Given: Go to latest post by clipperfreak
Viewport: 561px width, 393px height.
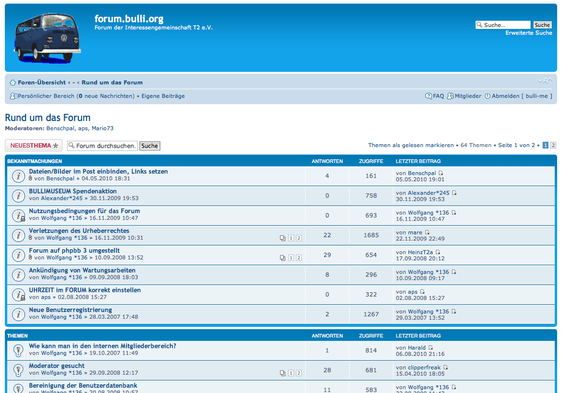Looking at the screenshot, I should (446, 367).
